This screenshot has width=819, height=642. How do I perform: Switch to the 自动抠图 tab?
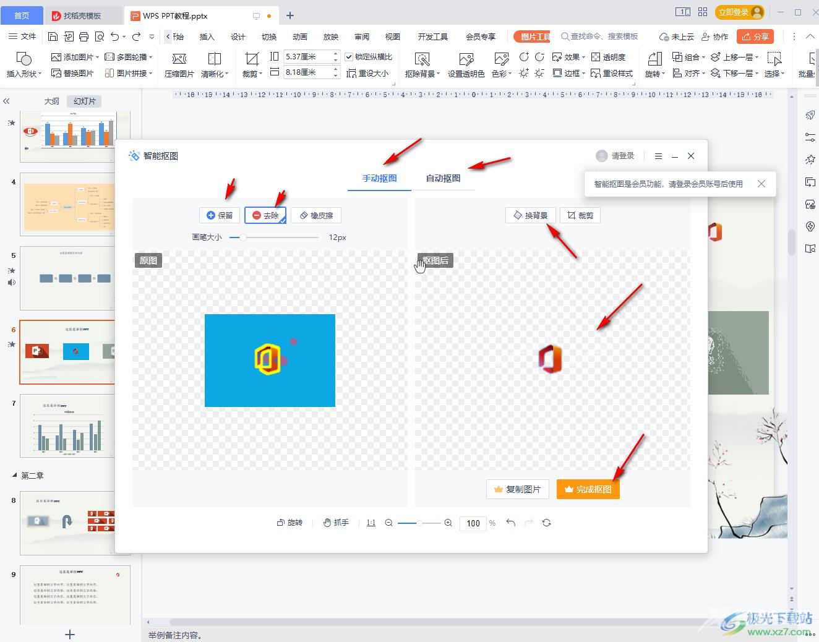[x=443, y=178]
